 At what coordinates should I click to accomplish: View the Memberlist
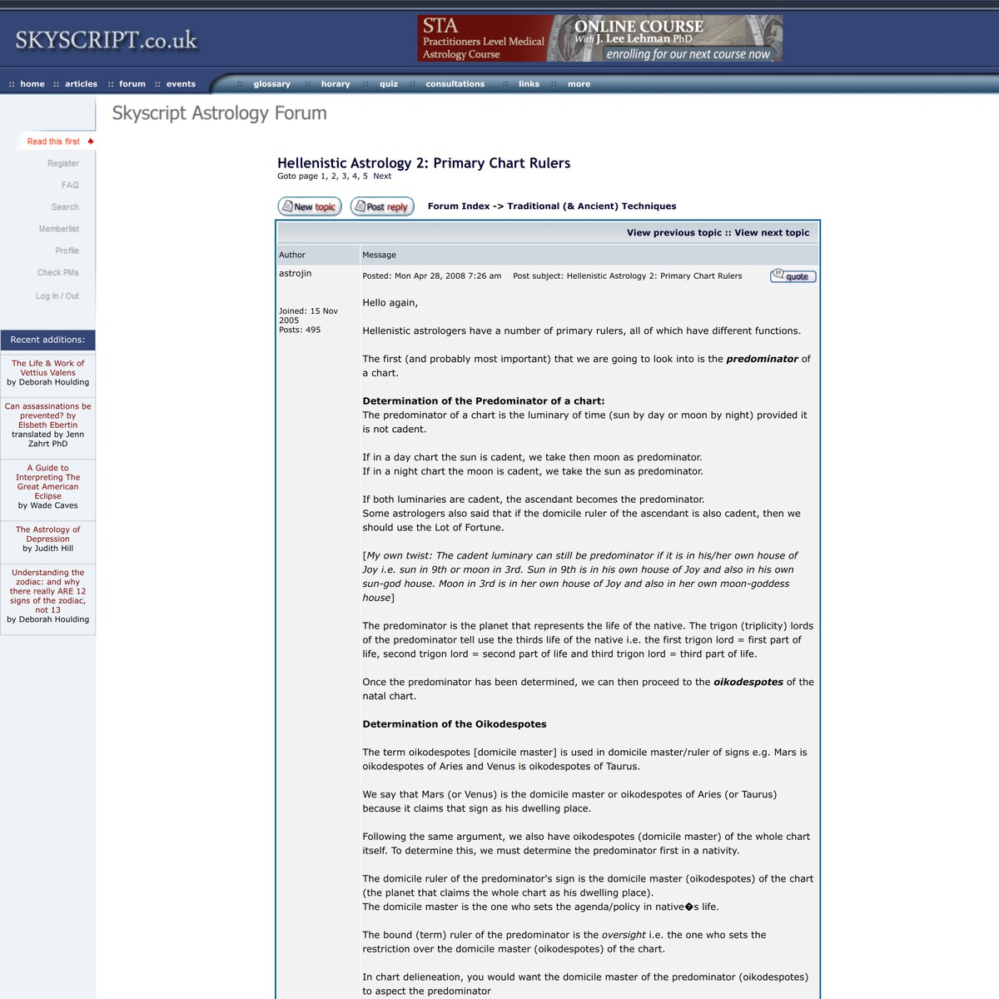tap(58, 228)
